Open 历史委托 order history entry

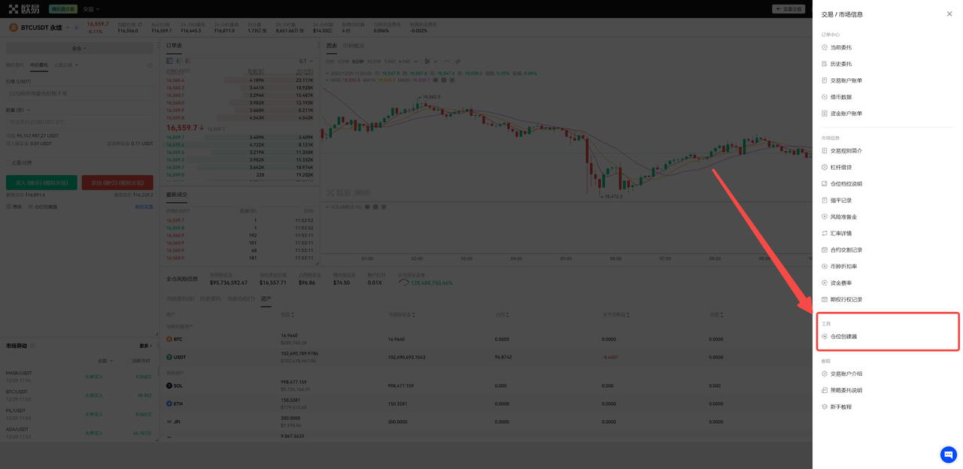click(x=840, y=64)
